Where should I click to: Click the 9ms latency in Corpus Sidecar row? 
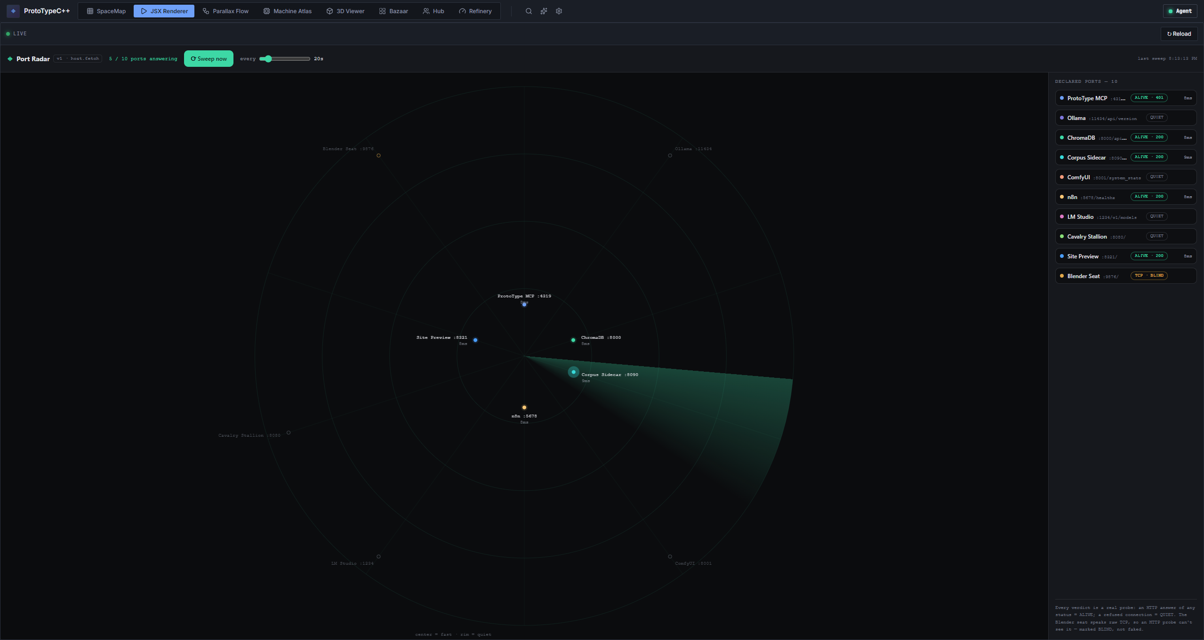click(x=1188, y=157)
